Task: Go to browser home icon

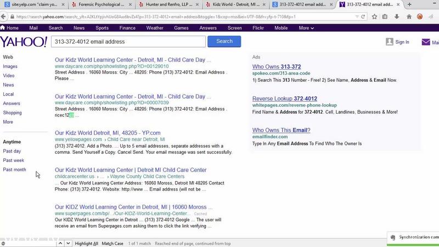Action: pos(409,16)
